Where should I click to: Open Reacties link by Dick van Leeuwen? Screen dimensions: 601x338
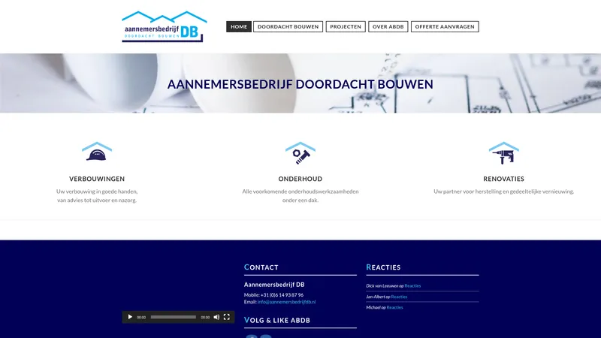pos(412,285)
